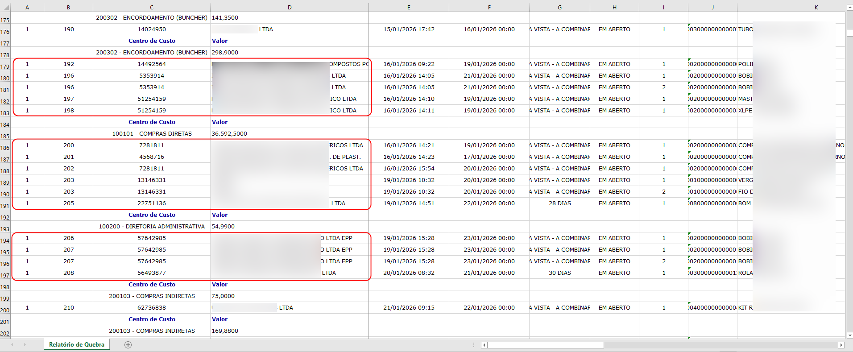Click cell with code 62736838

(x=152, y=308)
